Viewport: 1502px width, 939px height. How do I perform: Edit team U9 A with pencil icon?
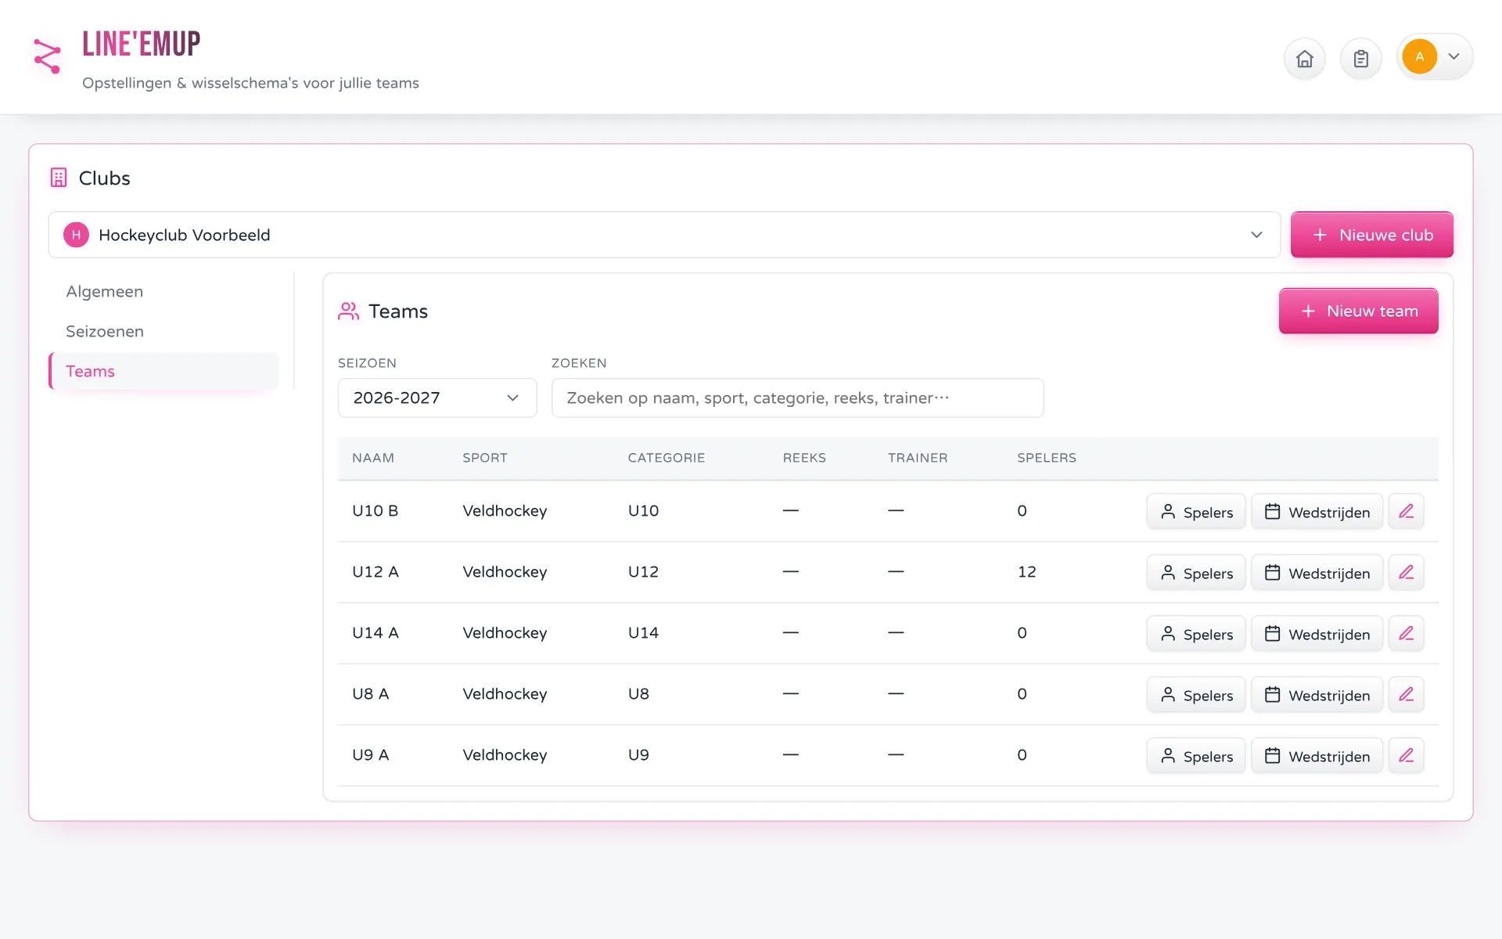point(1406,755)
